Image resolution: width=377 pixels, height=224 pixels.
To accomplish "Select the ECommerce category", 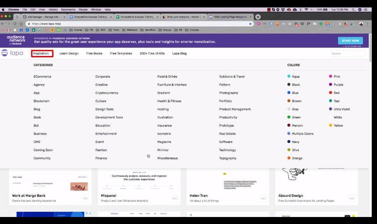I will coord(43,77).
